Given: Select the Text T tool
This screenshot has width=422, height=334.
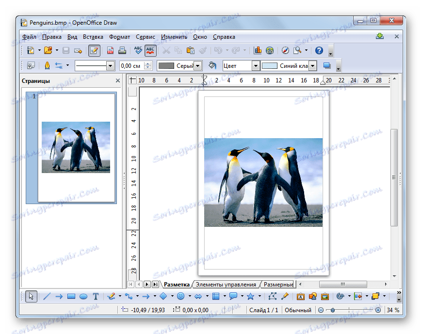Looking at the screenshot, I should click(x=96, y=296).
